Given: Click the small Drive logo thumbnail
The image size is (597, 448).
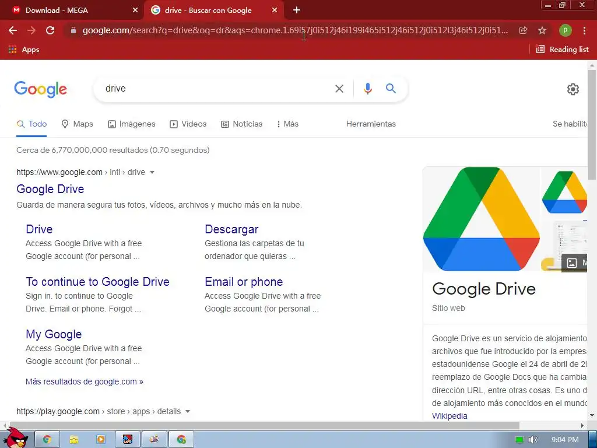Looking at the screenshot, I should 564,192.
